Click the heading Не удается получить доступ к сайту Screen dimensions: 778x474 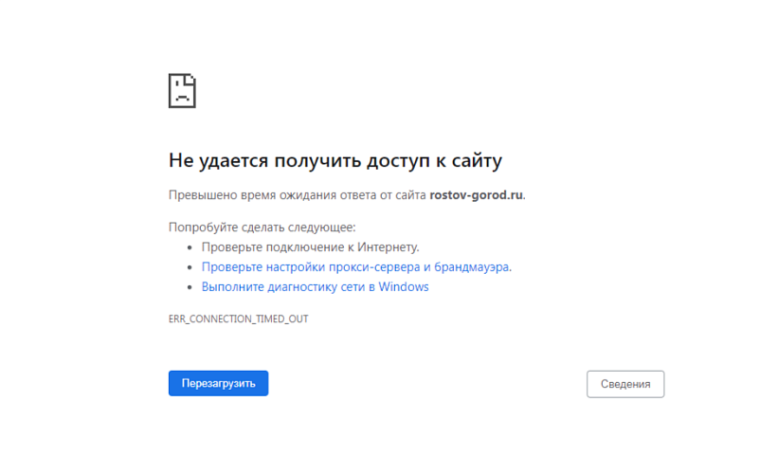tap(335, 160)
